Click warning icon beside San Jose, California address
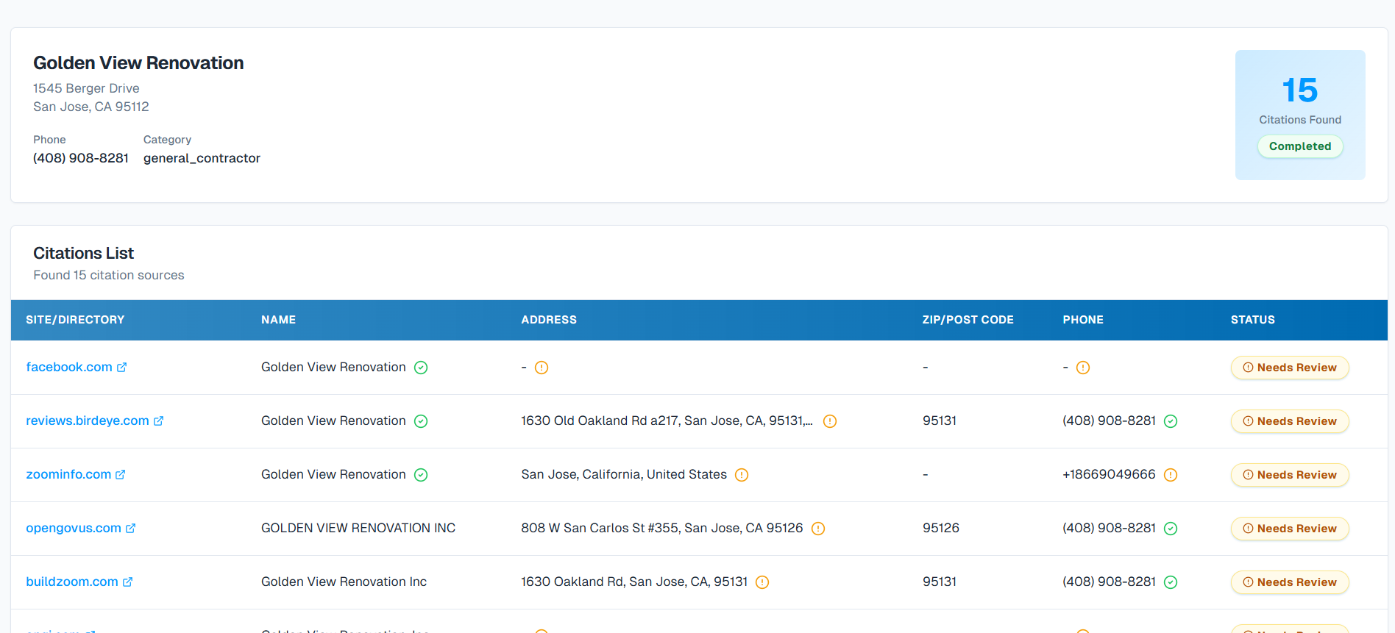 coord(742,475)
